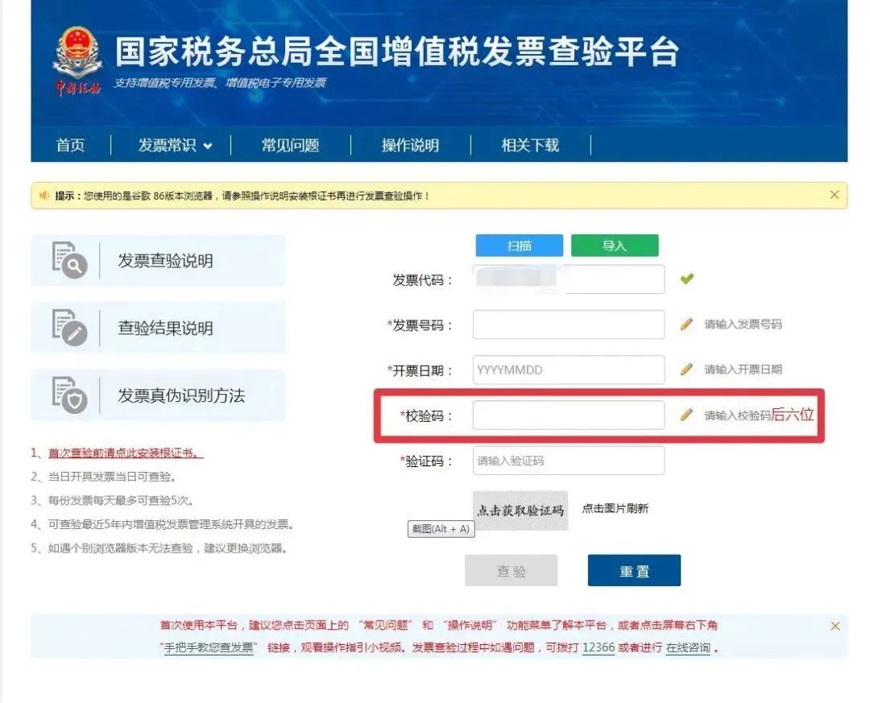The image size is (870, 703).
Task: Focus the 校验码 input field
Action: [569, 415]
